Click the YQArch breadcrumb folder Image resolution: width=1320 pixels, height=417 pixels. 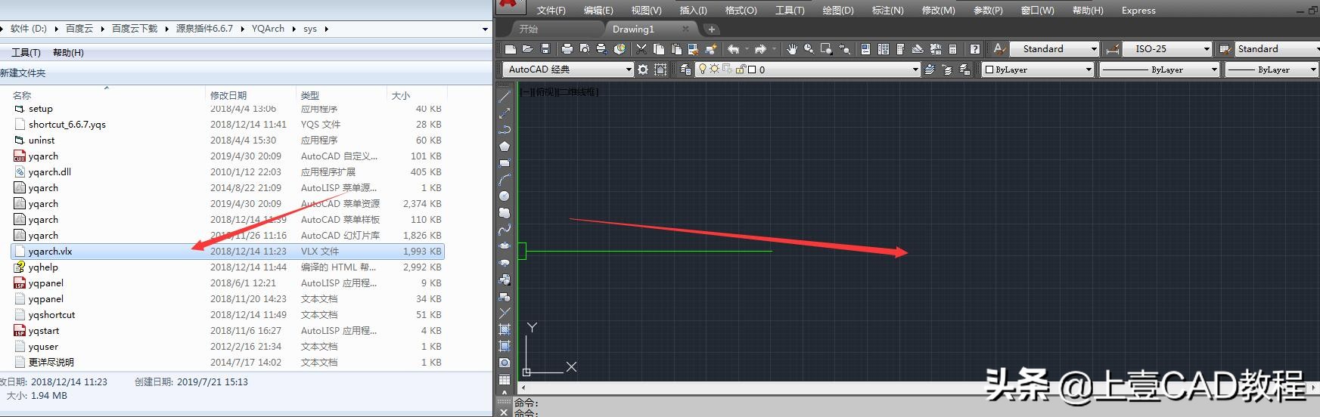pos(268,29)
